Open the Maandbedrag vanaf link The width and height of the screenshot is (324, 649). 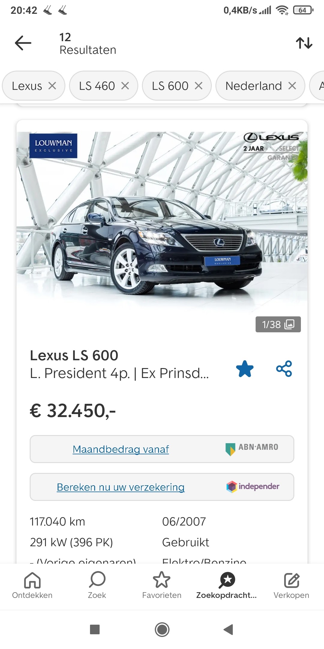(121, 449)
